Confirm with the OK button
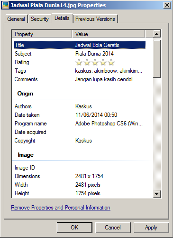 [74, 228]
